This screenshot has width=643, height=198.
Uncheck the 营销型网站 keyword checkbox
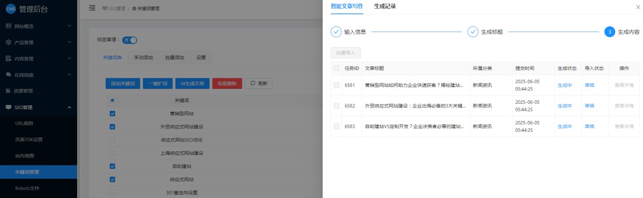click(112, 113)
